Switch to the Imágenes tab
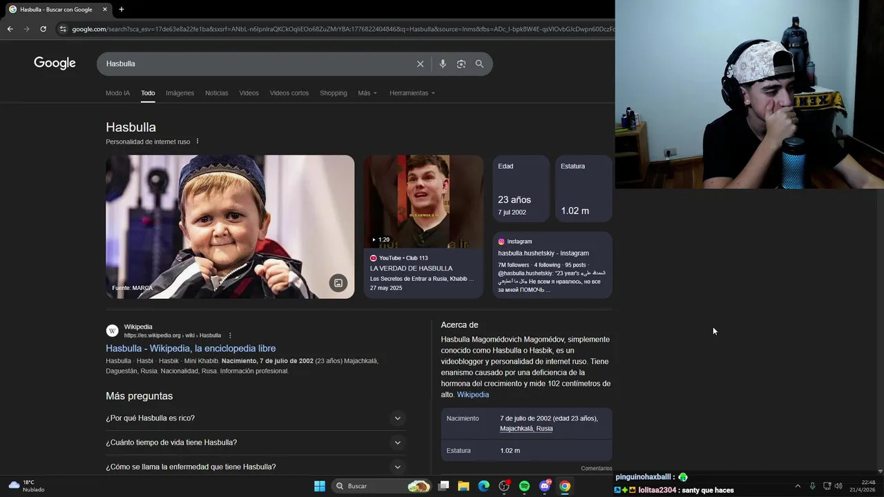 [x=180, y=93]
